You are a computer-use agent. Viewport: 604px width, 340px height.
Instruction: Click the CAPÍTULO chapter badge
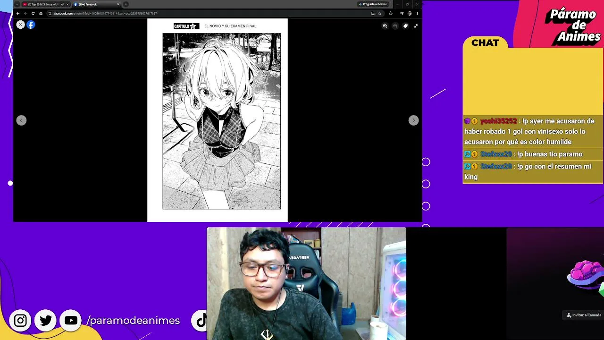pos(186,26)
